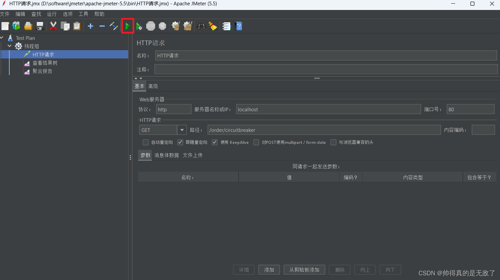This screenshot has height=280, width=500.
Task: Switch to the 参数 tab
Action: (145, 155)
